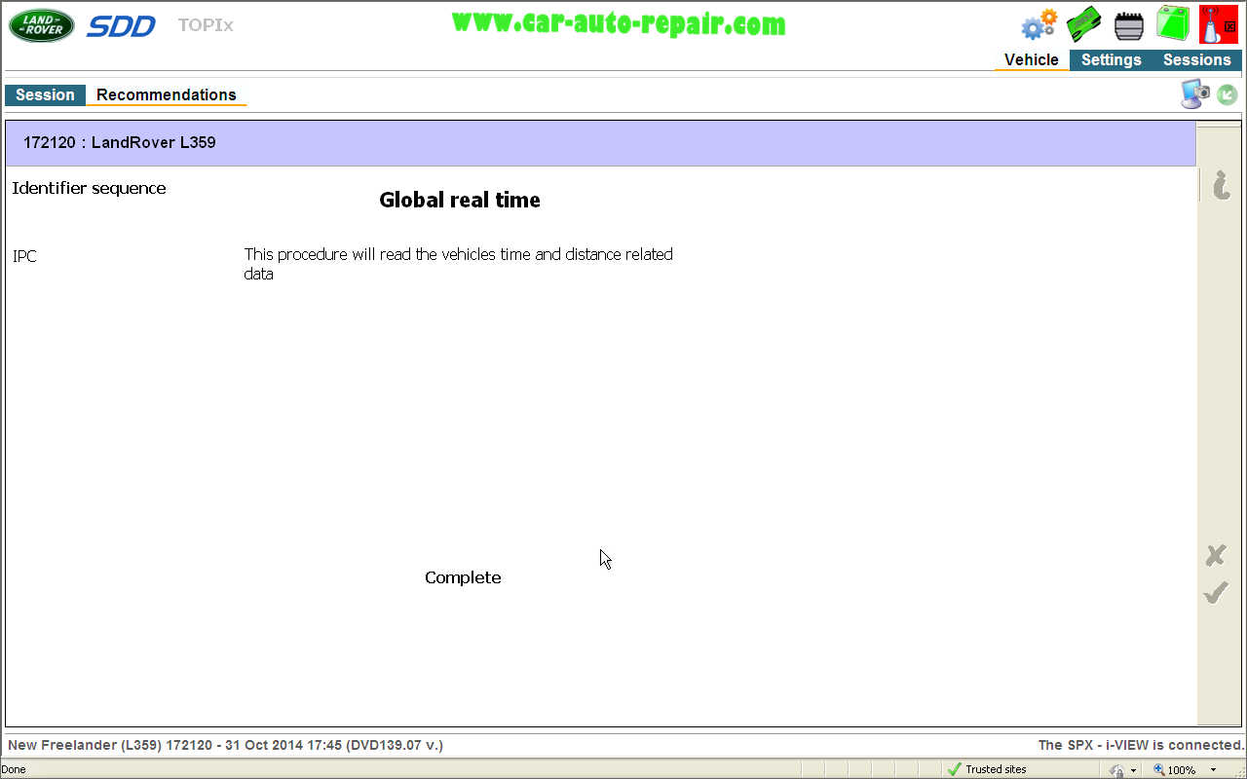
Task: Click the Trusted sites security zone indicator
Action: click(987, 769)
